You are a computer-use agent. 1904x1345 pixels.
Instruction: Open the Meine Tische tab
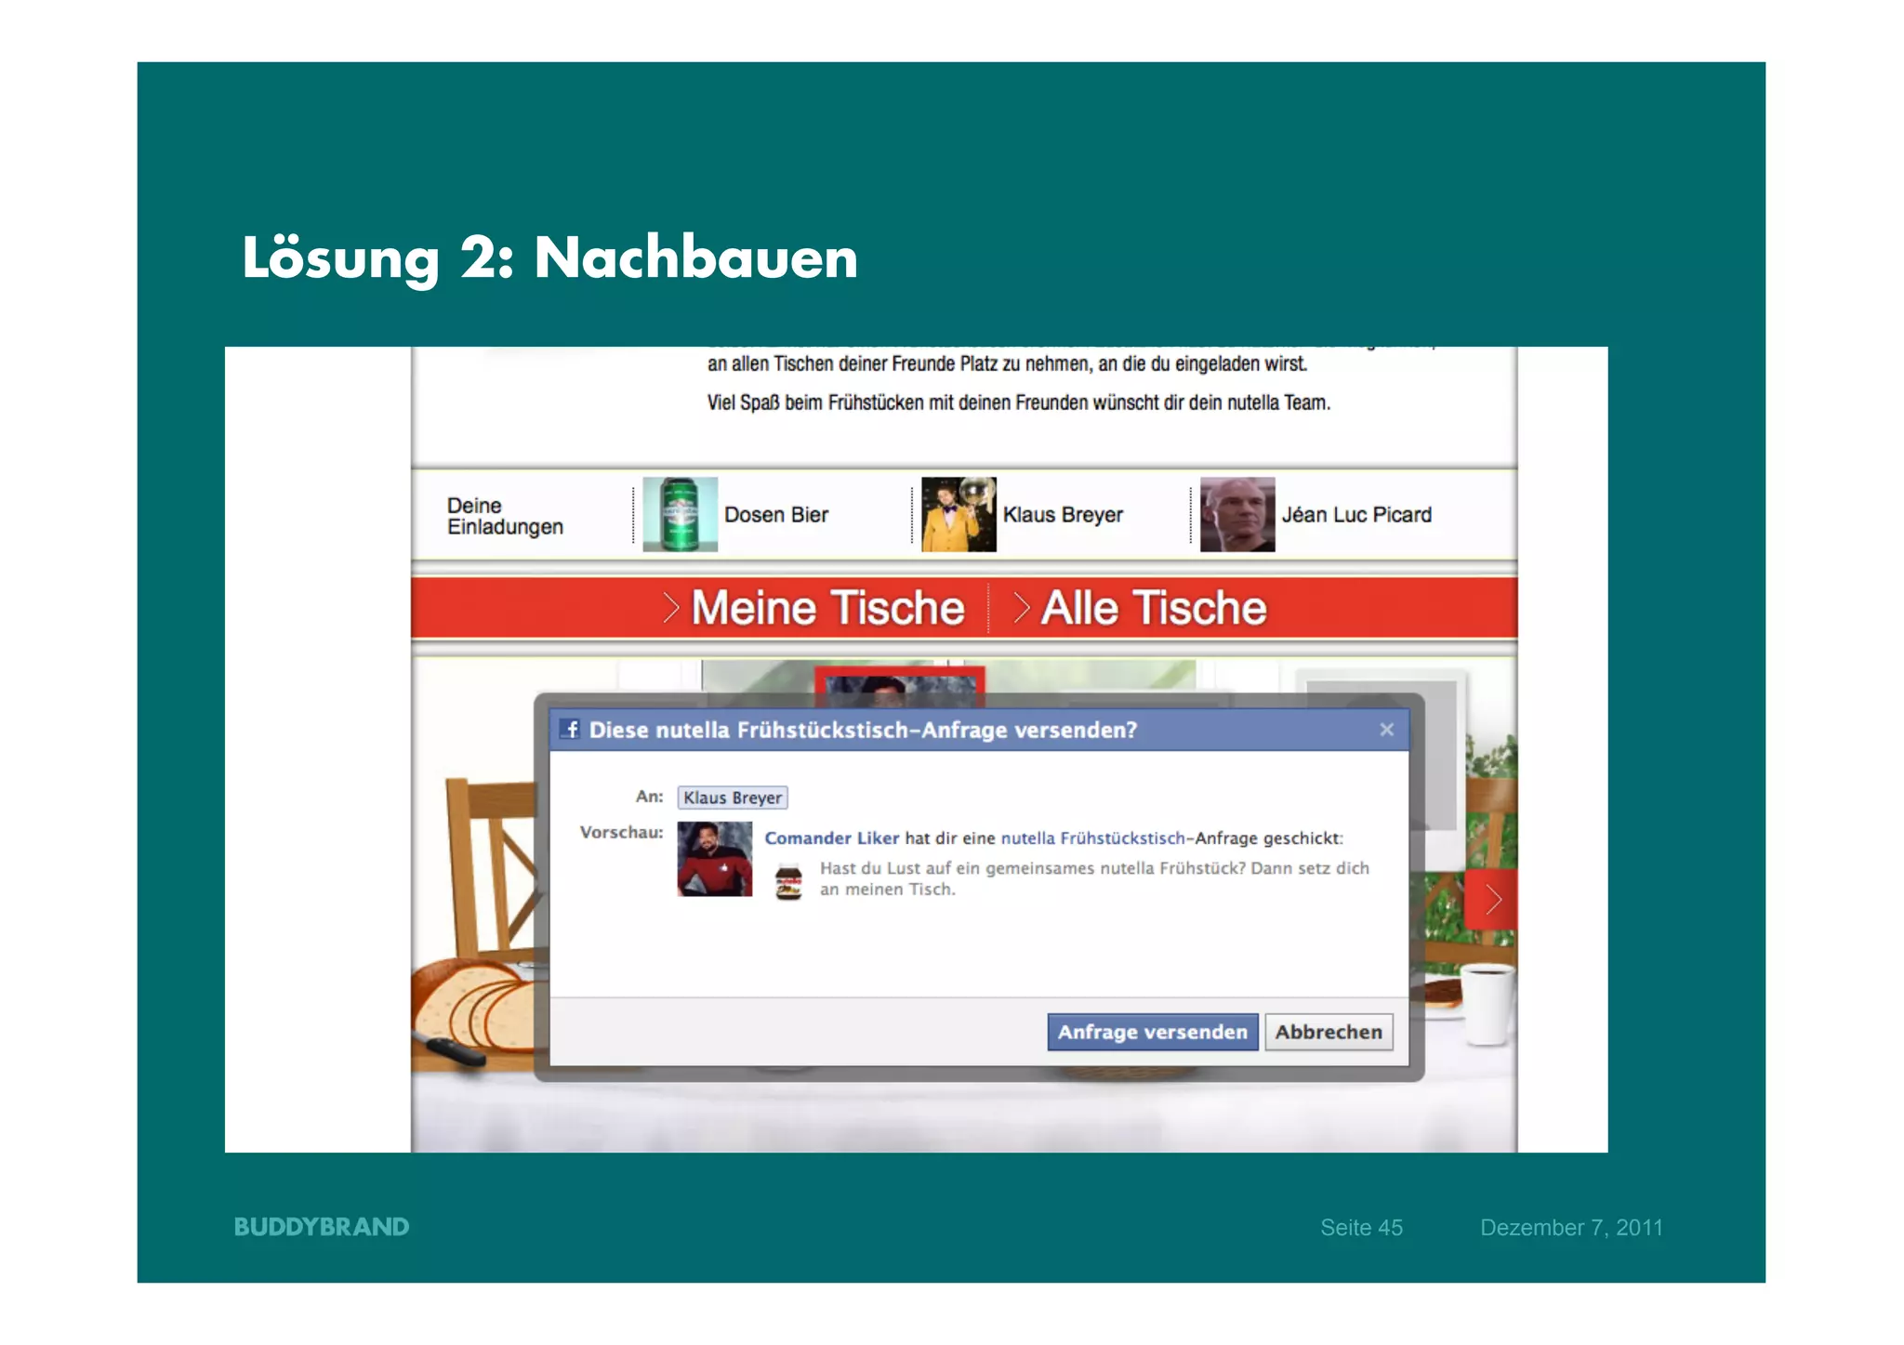point(827,608)
